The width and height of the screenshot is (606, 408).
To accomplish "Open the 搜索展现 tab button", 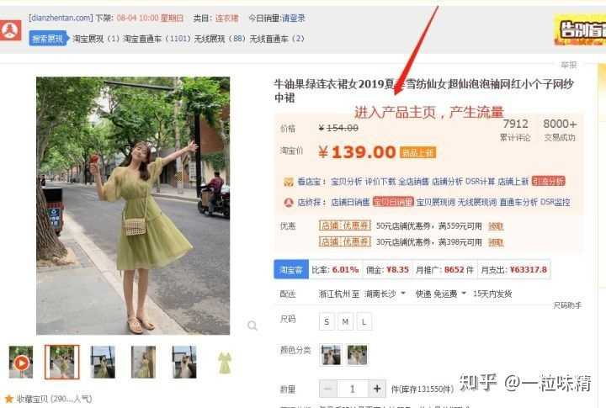I will pyautogui.click(x=48, y=39).
